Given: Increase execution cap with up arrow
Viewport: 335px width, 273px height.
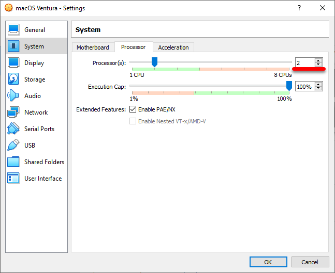Looking at the screenshot, I should [318, 84].
